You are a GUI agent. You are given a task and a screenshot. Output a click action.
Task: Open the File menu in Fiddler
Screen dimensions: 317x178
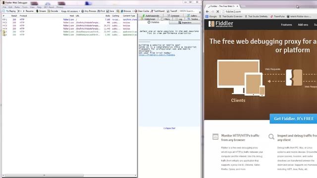pyautogui.click(x=4, y=7)
